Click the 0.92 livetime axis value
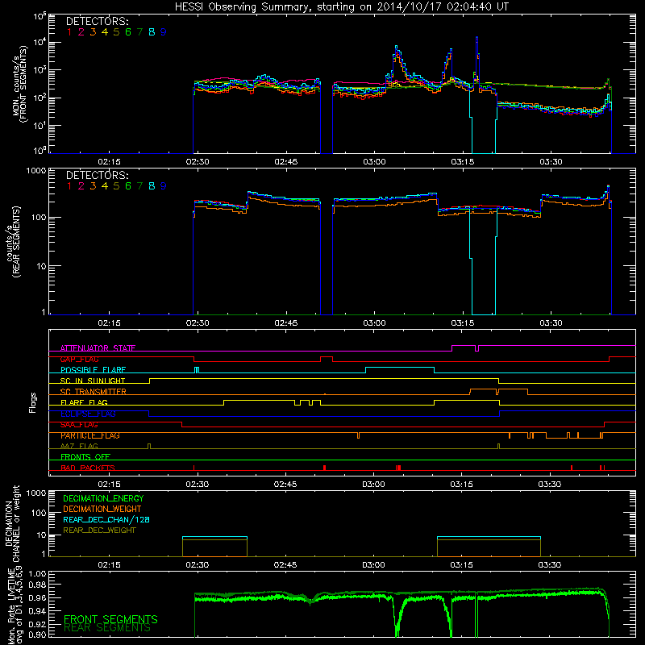The width and height of the screenshot is (645, 645). 38,623
